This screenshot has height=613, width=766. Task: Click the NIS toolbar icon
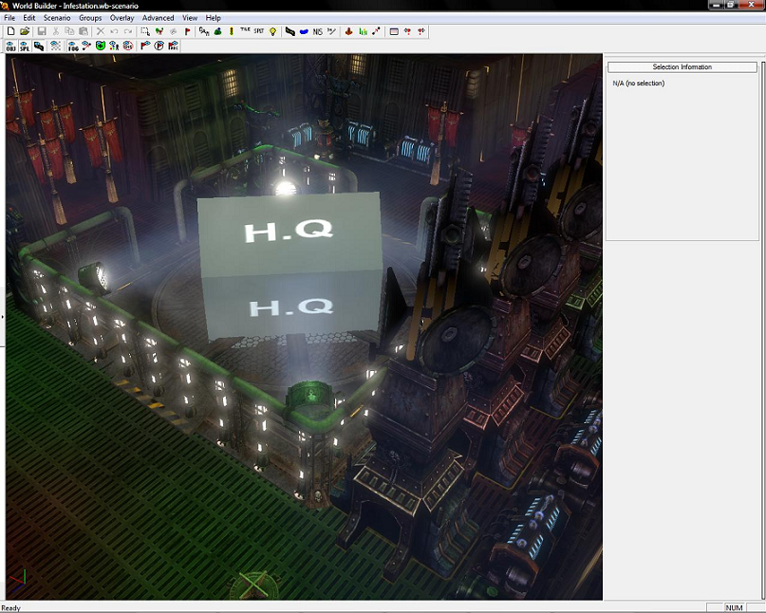click(x=317, y=31)
